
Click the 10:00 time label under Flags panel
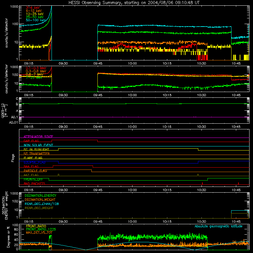(x=132, y=190)
